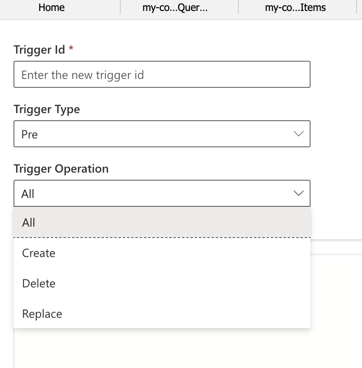Image resolution: width=362 pixels, height=368 pixels.
Task: Select the Replace operation option
Action: click(x=162, y=314)
